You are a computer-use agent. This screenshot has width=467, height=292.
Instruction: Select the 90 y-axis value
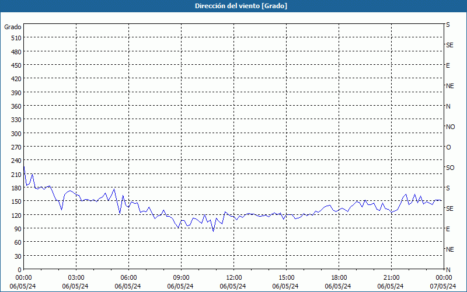coord(18,229)
